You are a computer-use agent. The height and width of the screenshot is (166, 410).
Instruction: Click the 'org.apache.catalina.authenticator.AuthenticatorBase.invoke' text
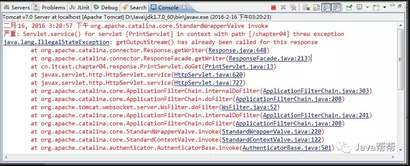[140, 148]
